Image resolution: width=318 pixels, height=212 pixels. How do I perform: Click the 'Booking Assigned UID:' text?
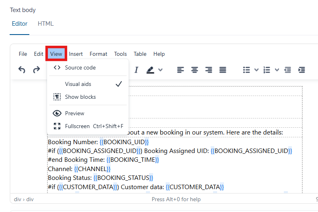pos(176,151)
